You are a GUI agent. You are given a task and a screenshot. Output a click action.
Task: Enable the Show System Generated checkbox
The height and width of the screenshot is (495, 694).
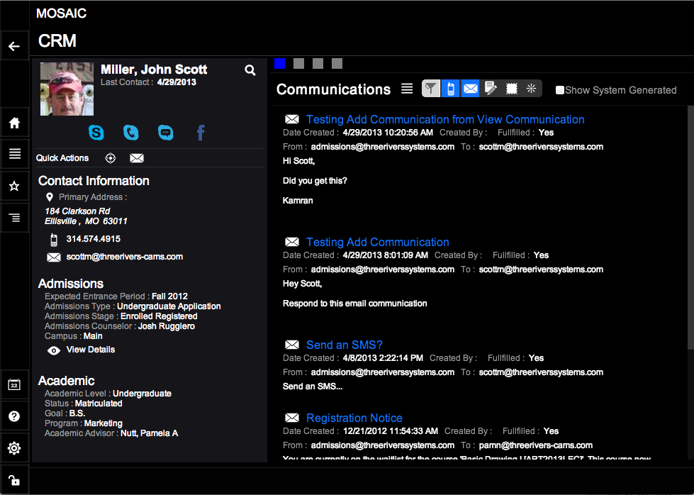coord(560,90)
